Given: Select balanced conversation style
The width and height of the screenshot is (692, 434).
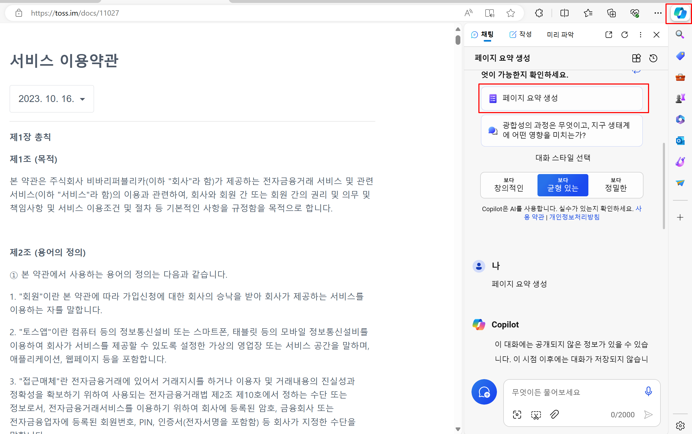Looking at the screenshot, I should pos(563,185).
